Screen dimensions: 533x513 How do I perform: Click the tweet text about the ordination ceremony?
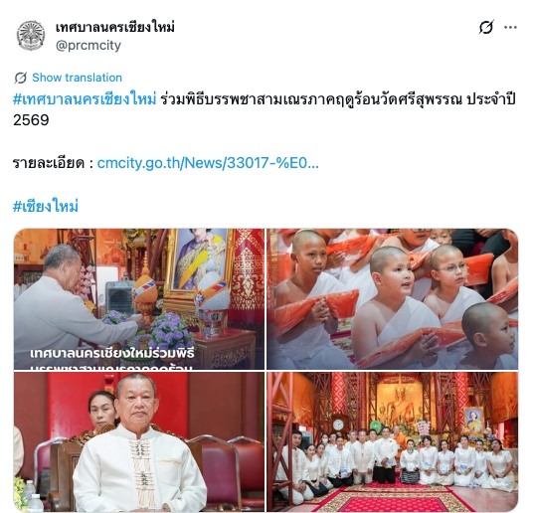(338, 99)
